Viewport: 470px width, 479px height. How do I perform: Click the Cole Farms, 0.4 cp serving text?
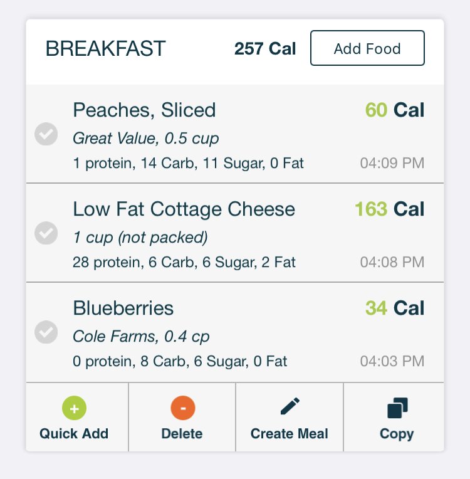pyautogui.click(x=141, y=336)
